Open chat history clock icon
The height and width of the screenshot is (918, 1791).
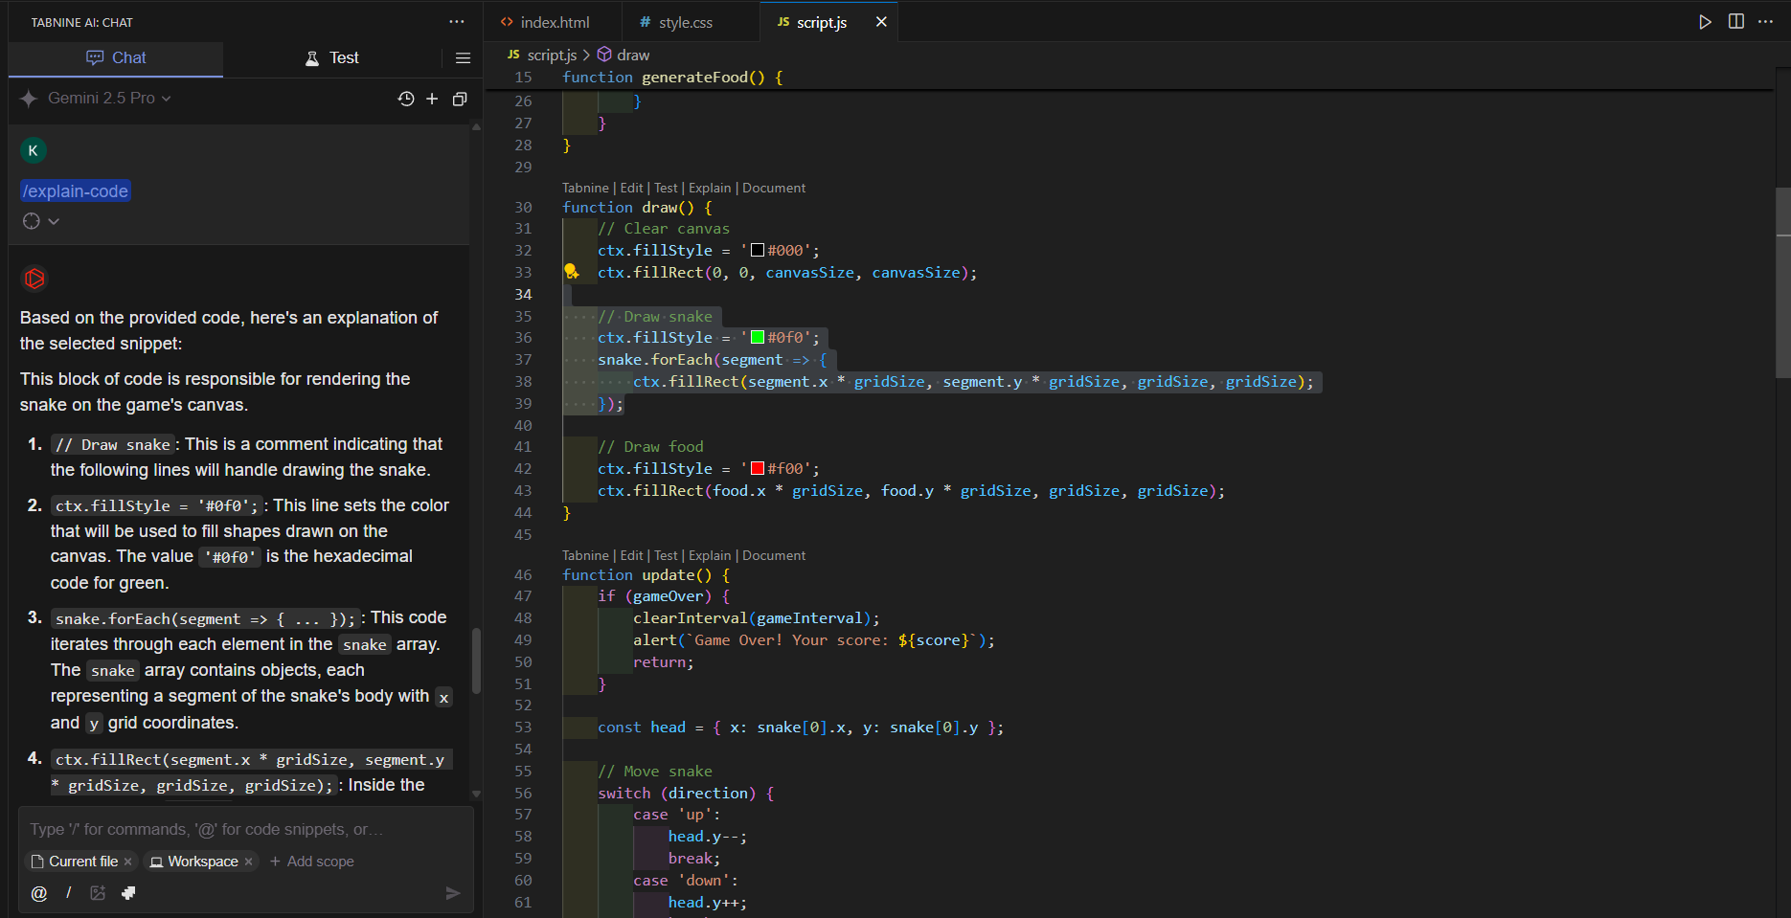point(406,99)
